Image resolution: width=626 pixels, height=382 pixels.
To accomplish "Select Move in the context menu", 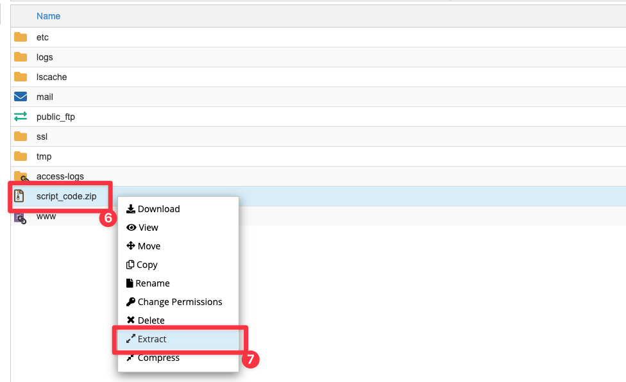I will tap(148, 246).
